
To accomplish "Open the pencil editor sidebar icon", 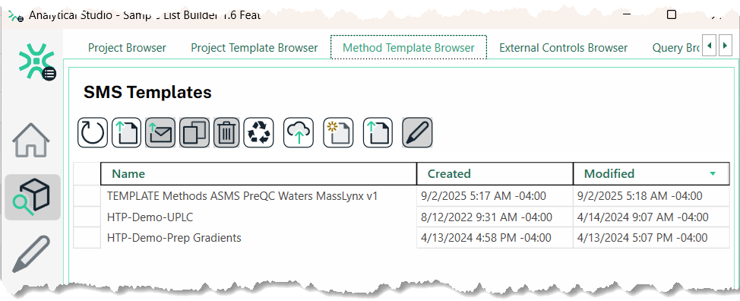I will point(31,255).
